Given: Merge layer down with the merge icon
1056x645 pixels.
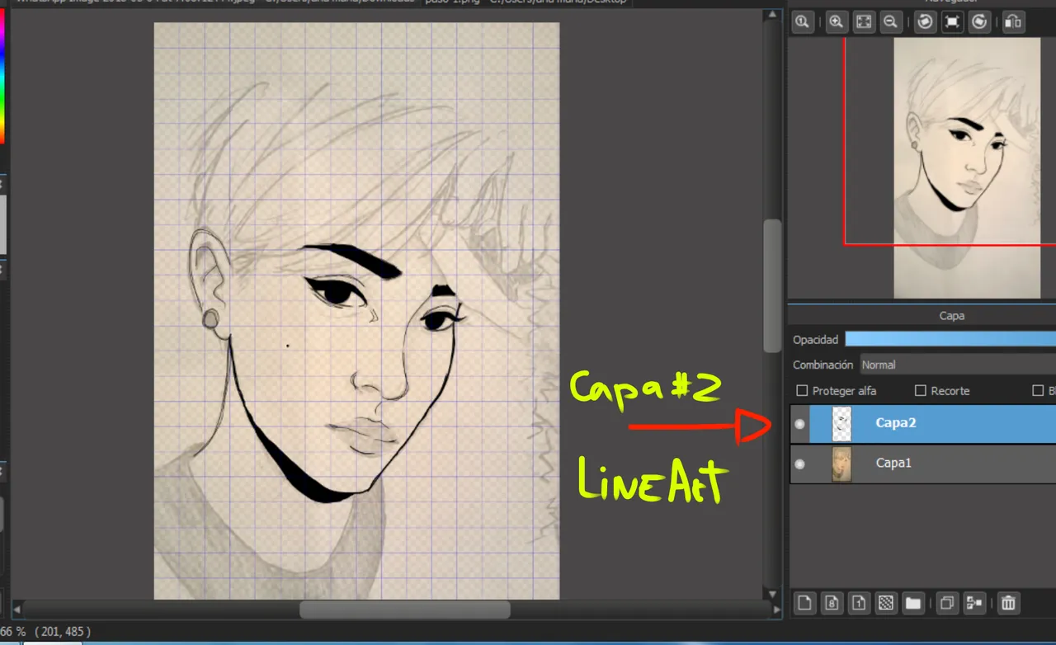Looking at the screenshot, I should pyautogui.click(x=974, y=603).
